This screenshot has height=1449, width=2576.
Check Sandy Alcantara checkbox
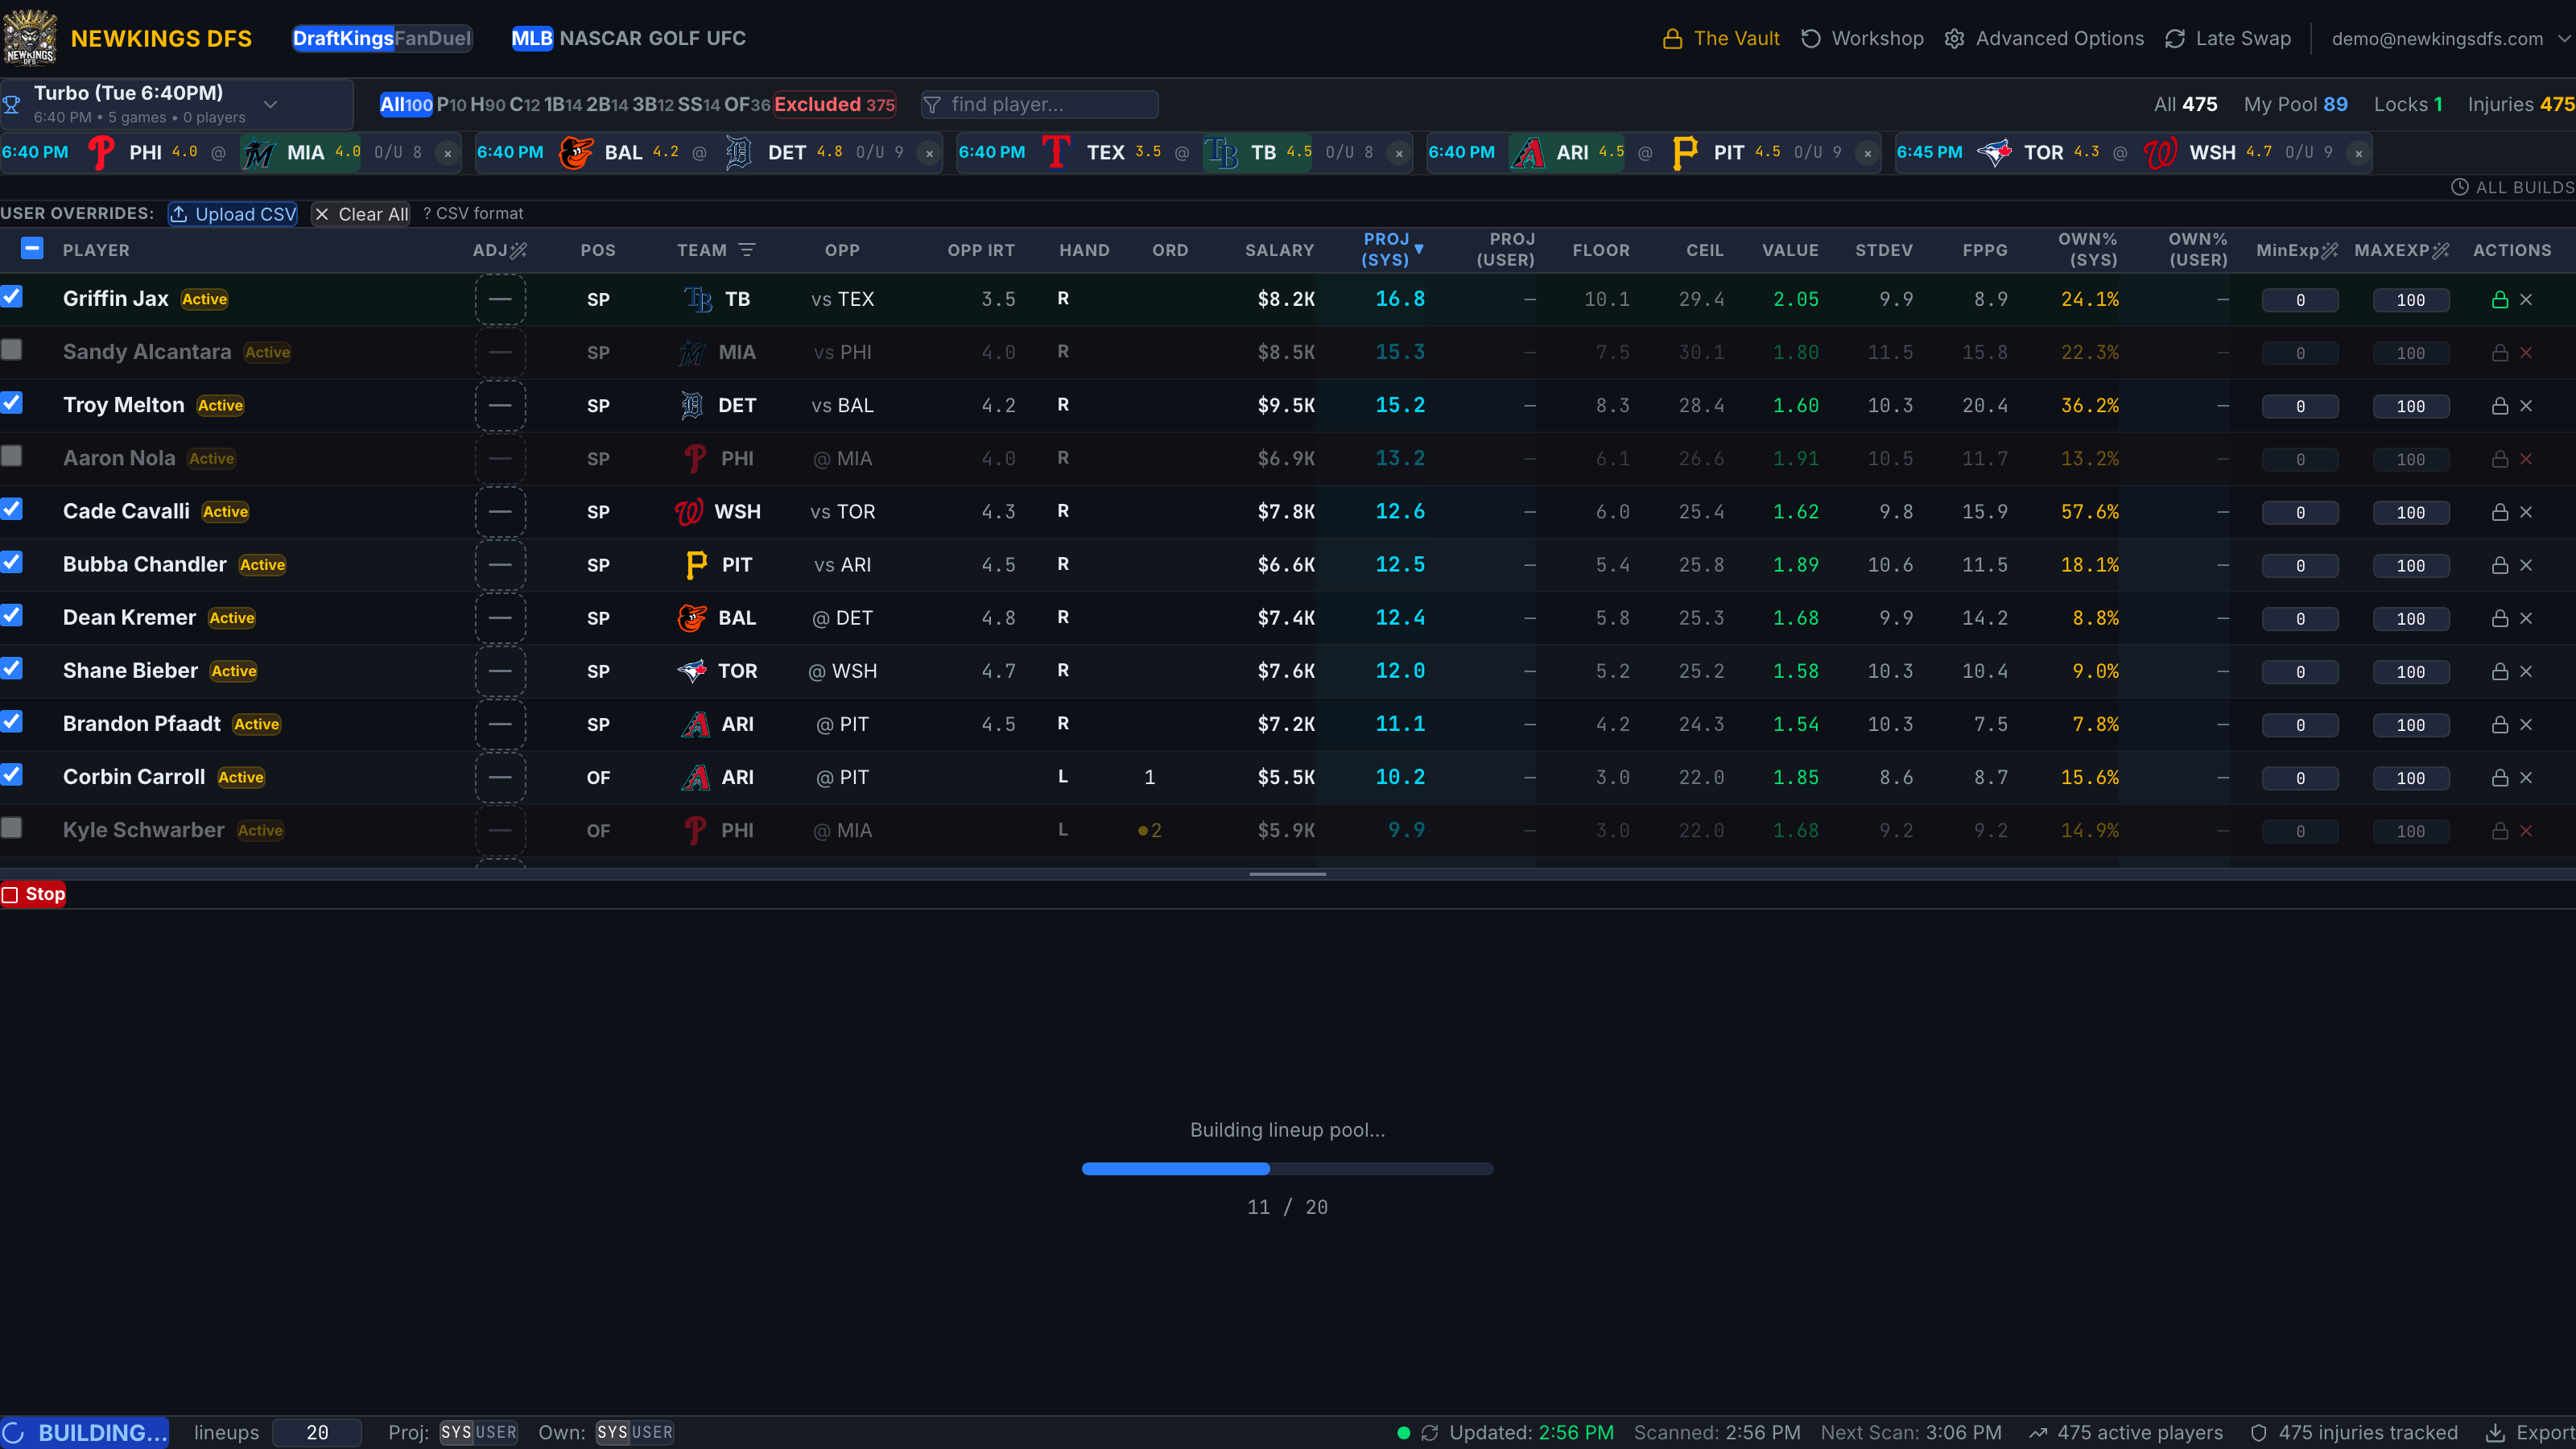pos(12,350)
